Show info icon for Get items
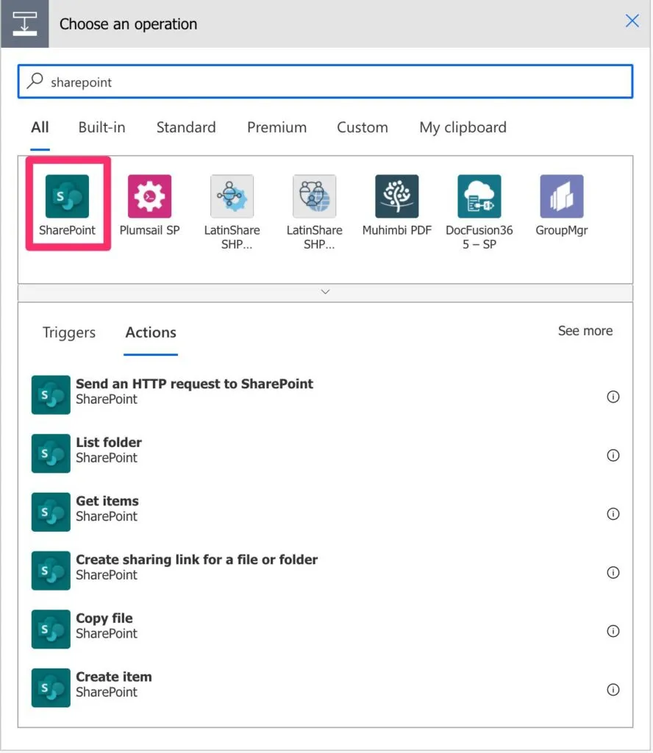 tap(613, 514)
